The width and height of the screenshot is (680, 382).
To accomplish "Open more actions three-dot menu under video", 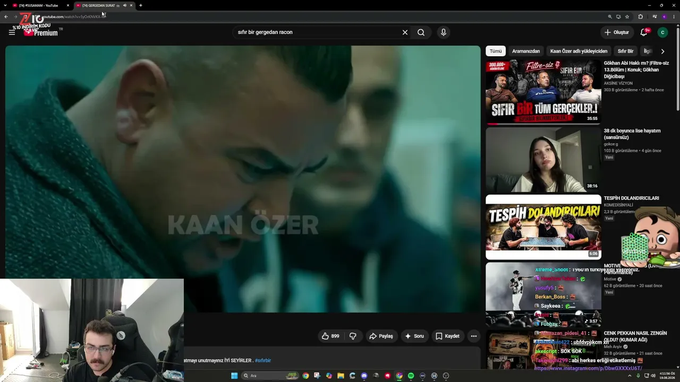I will [474, 336].
